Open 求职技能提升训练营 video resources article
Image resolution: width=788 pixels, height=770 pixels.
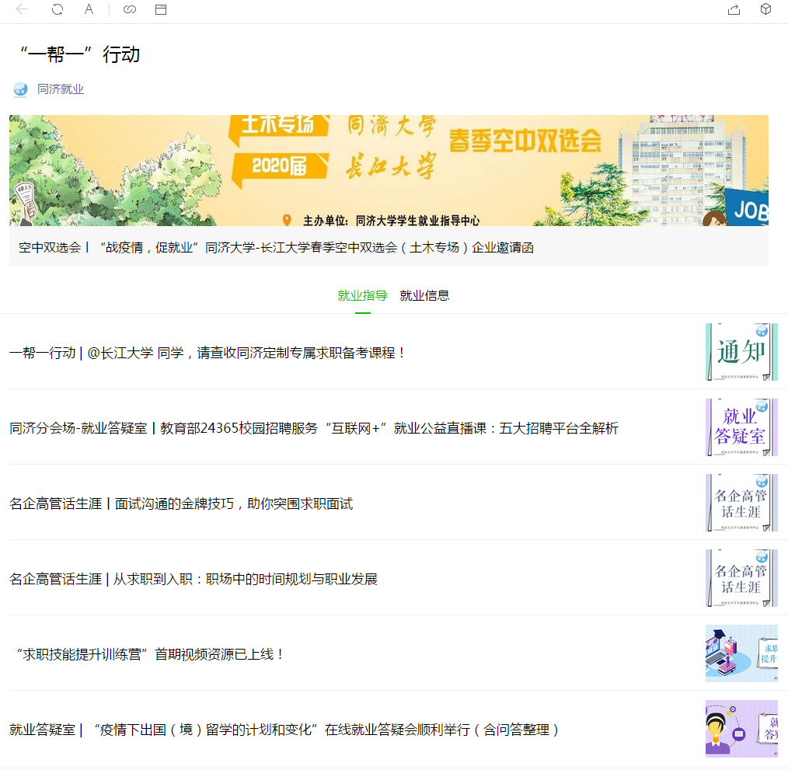(150, 654)
